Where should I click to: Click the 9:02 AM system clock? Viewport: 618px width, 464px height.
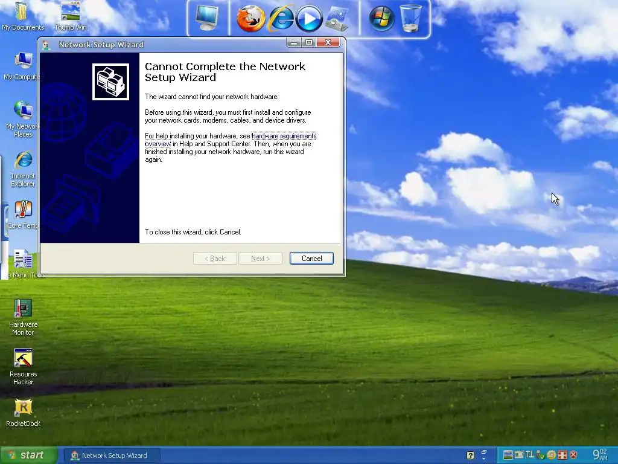(600, 455)
